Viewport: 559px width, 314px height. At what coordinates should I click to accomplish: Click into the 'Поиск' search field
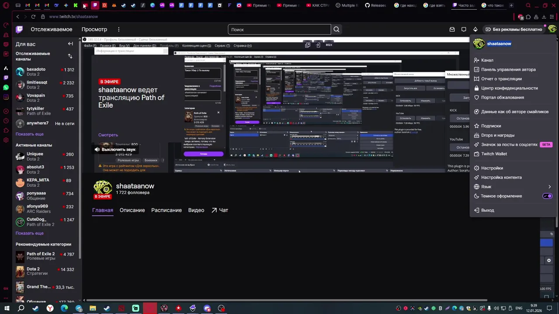[x=279, y=29]
